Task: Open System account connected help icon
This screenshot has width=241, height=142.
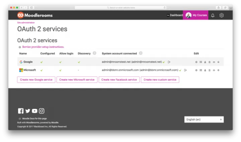Action: click(141, 53)
